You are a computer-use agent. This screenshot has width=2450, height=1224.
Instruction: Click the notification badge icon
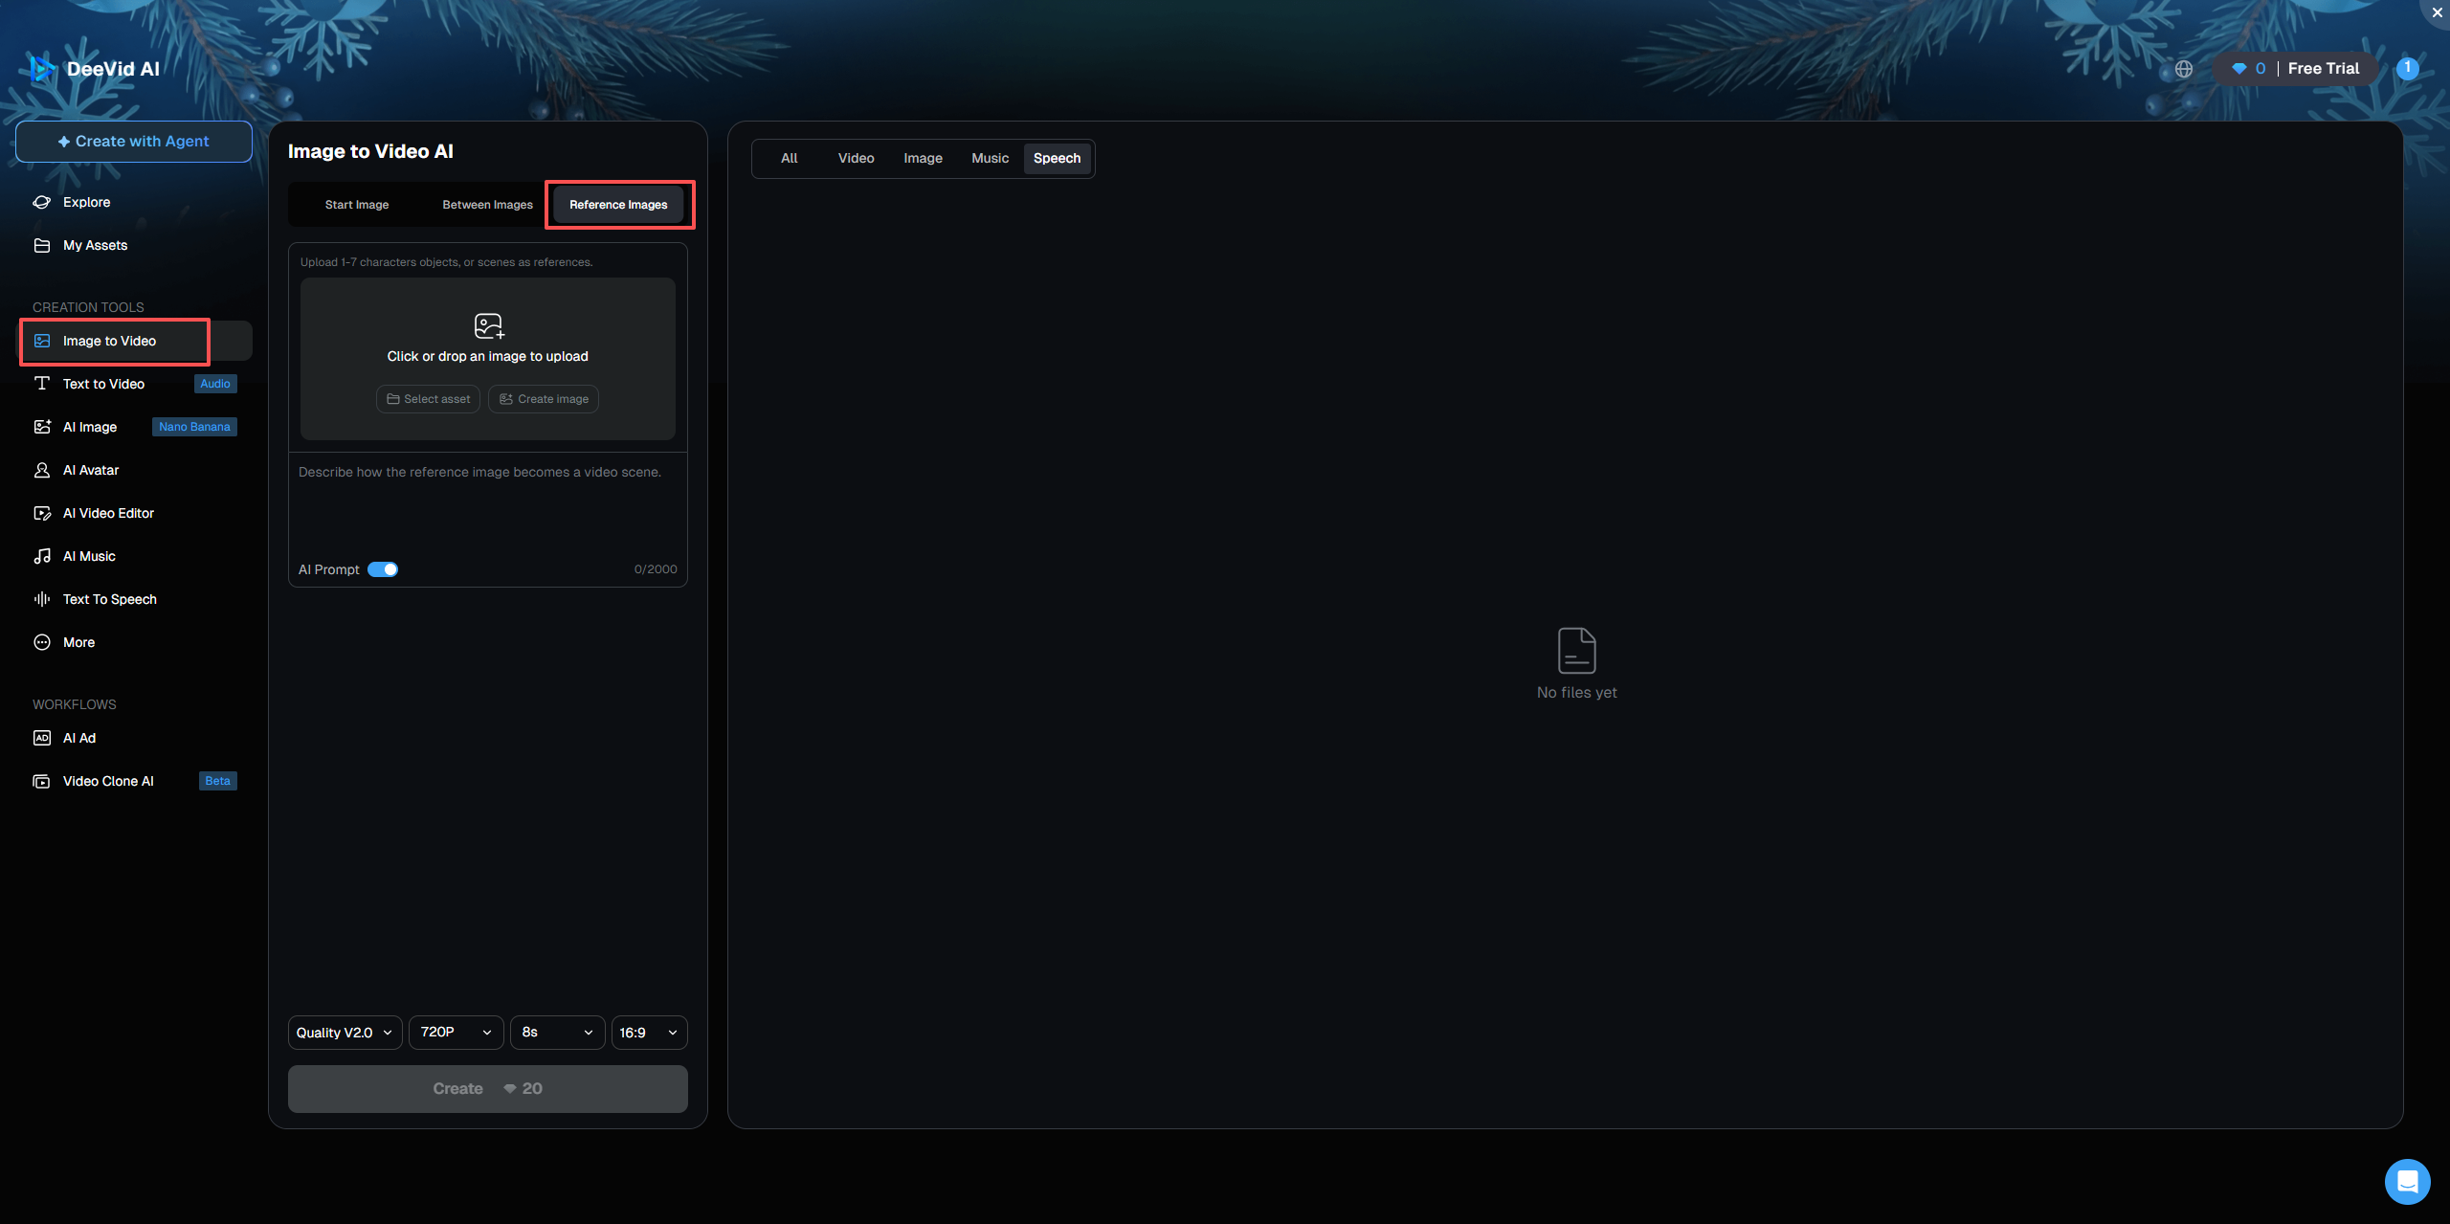[2407, 68]
